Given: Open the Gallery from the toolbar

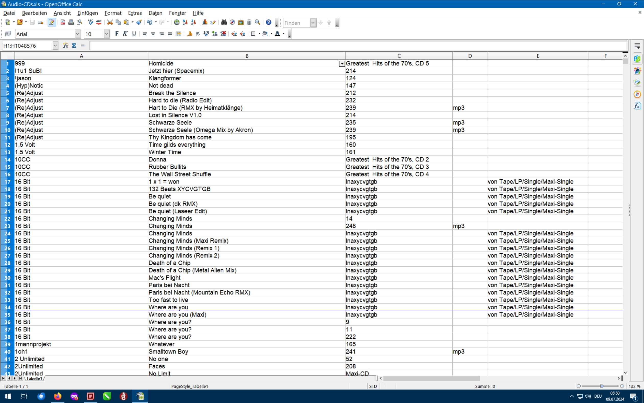Looking at the screenshot, I should [x=241, y=23].
